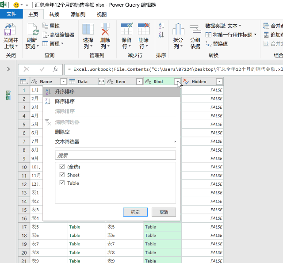Viewport: 283px width, 263px height.
Task: Click the 取消 cancel button
Action: 164,212
